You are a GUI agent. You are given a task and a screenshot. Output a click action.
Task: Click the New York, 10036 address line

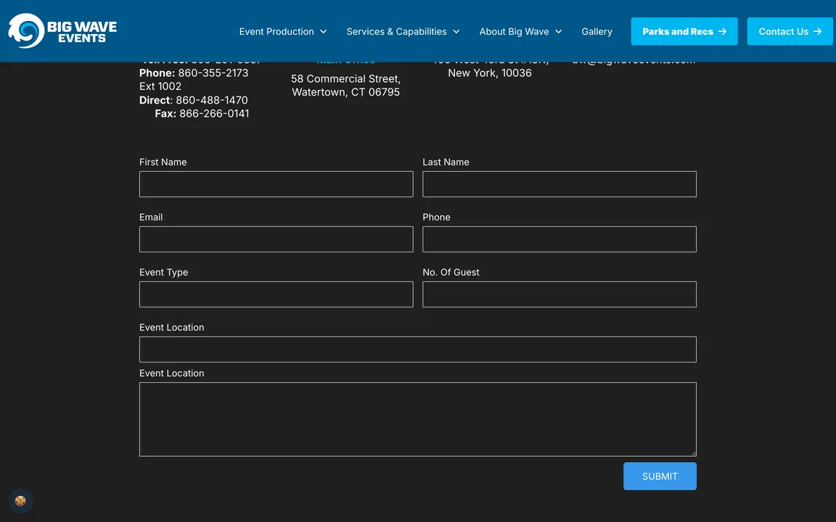coord(489,73)
